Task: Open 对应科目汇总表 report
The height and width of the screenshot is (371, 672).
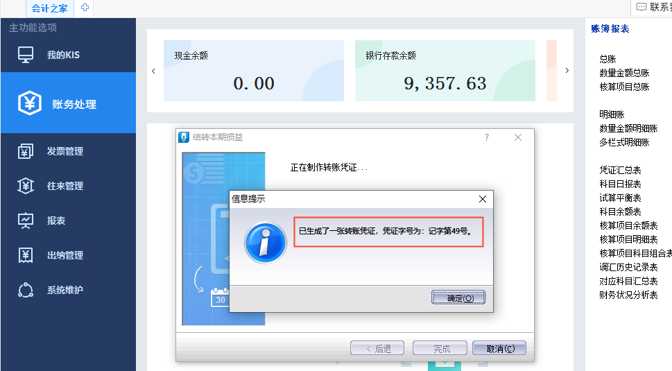Action: pos(628,281)
